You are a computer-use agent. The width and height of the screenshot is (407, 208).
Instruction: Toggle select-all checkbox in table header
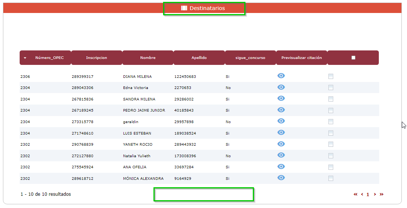click(x=353, y=58)
